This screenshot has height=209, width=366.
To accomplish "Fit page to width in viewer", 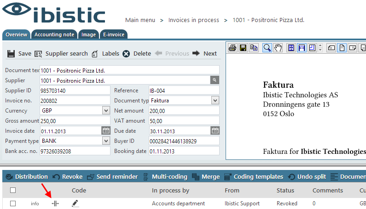I will pyautogui.click(x=302, y=48).
